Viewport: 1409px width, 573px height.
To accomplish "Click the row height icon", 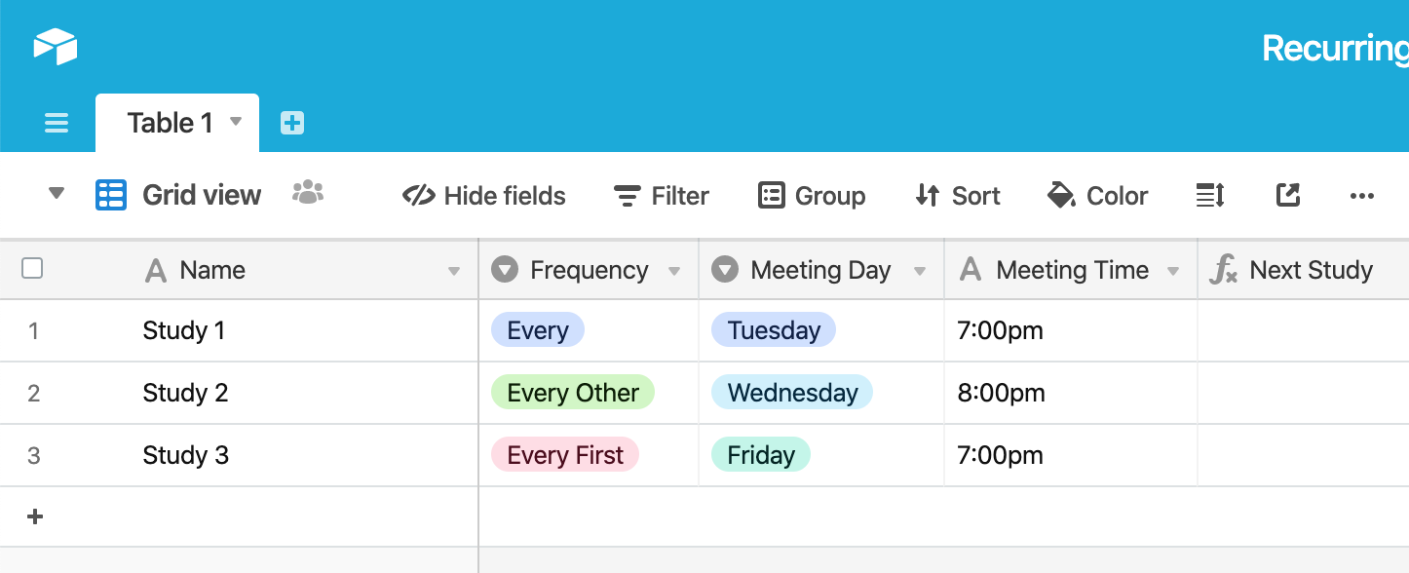I will pyautogui.click(x=1209, y=195).
